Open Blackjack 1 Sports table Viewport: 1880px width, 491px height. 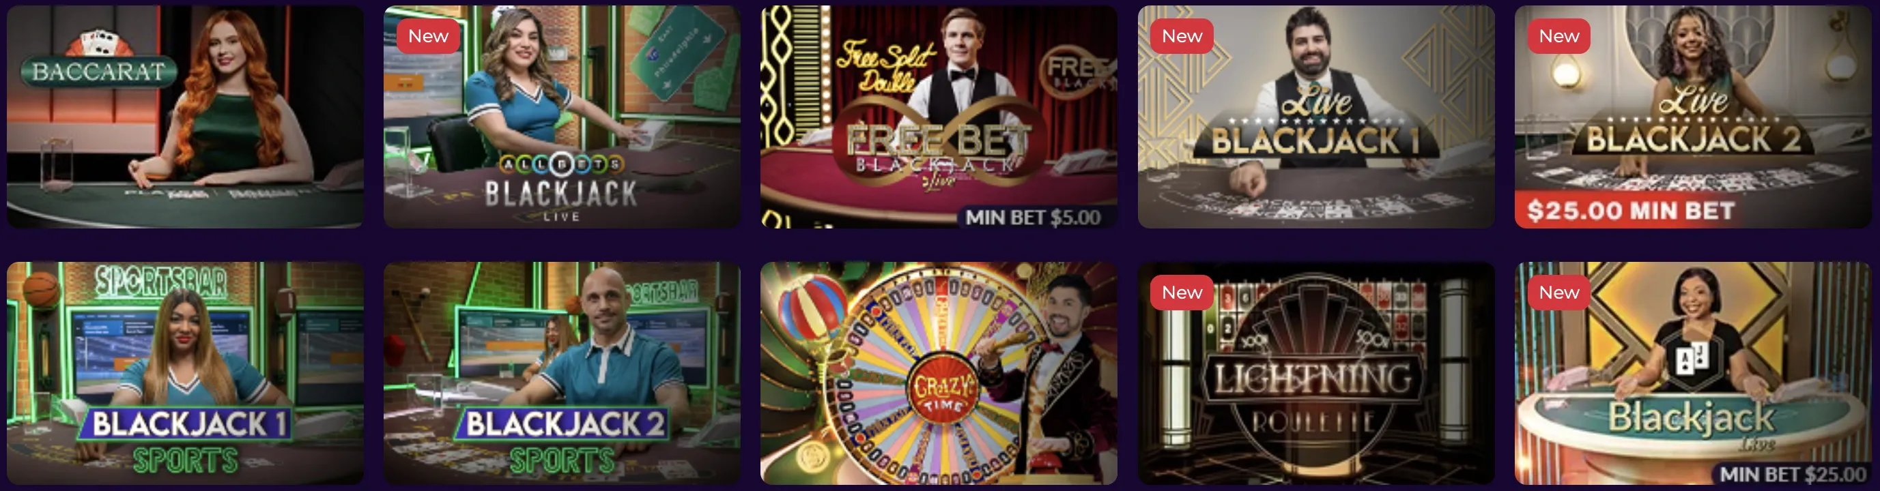[186, 373]
